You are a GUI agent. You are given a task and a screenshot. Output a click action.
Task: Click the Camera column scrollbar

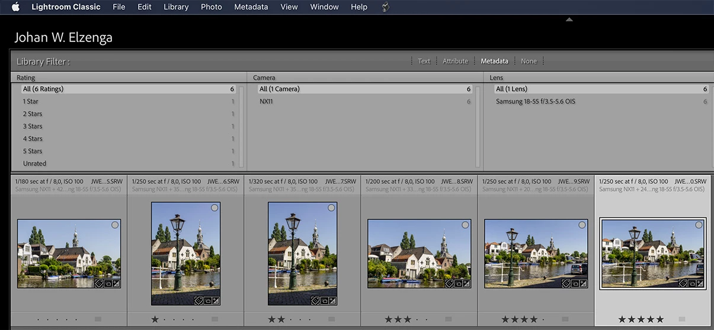[478, 127]
